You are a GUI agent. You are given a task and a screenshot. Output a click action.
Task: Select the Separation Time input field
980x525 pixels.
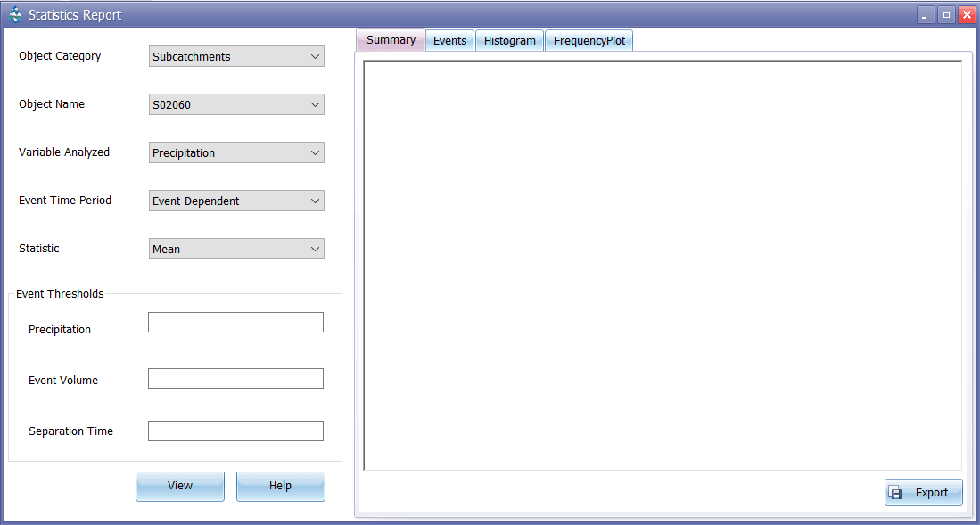(235, 431)
